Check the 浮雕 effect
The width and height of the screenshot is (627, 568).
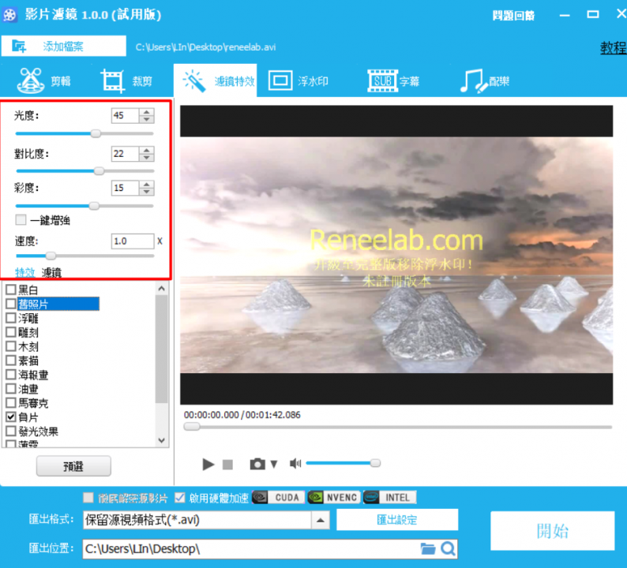[x=11, y=318]
